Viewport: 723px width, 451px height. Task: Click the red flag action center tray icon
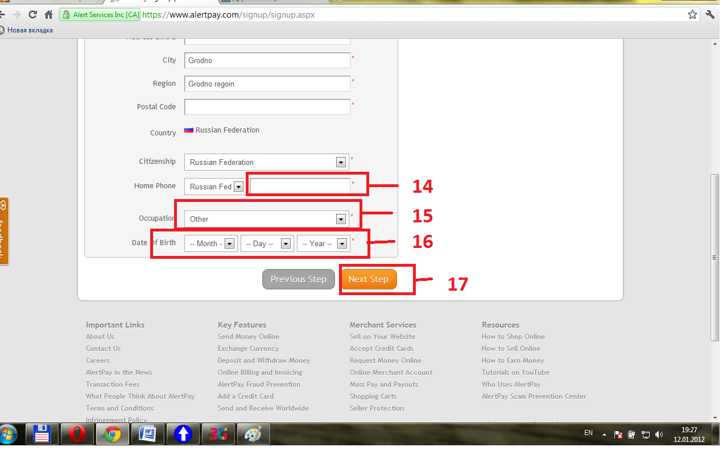[x=618, y=435]
